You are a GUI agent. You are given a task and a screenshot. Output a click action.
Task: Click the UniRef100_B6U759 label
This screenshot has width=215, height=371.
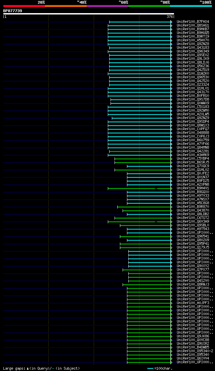pos(193,140)
